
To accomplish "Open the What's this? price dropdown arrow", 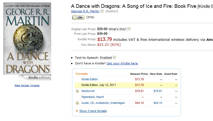I will pyautogui.click(x=129, y=29).
